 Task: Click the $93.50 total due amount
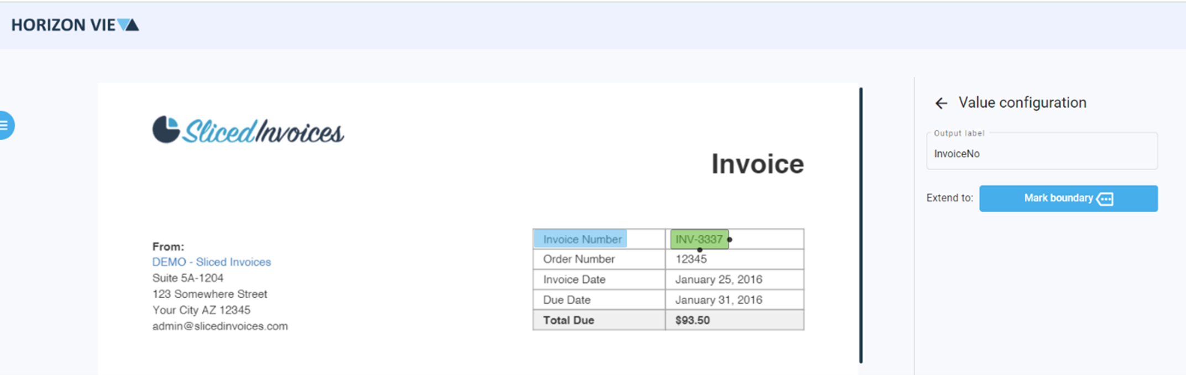692,320
